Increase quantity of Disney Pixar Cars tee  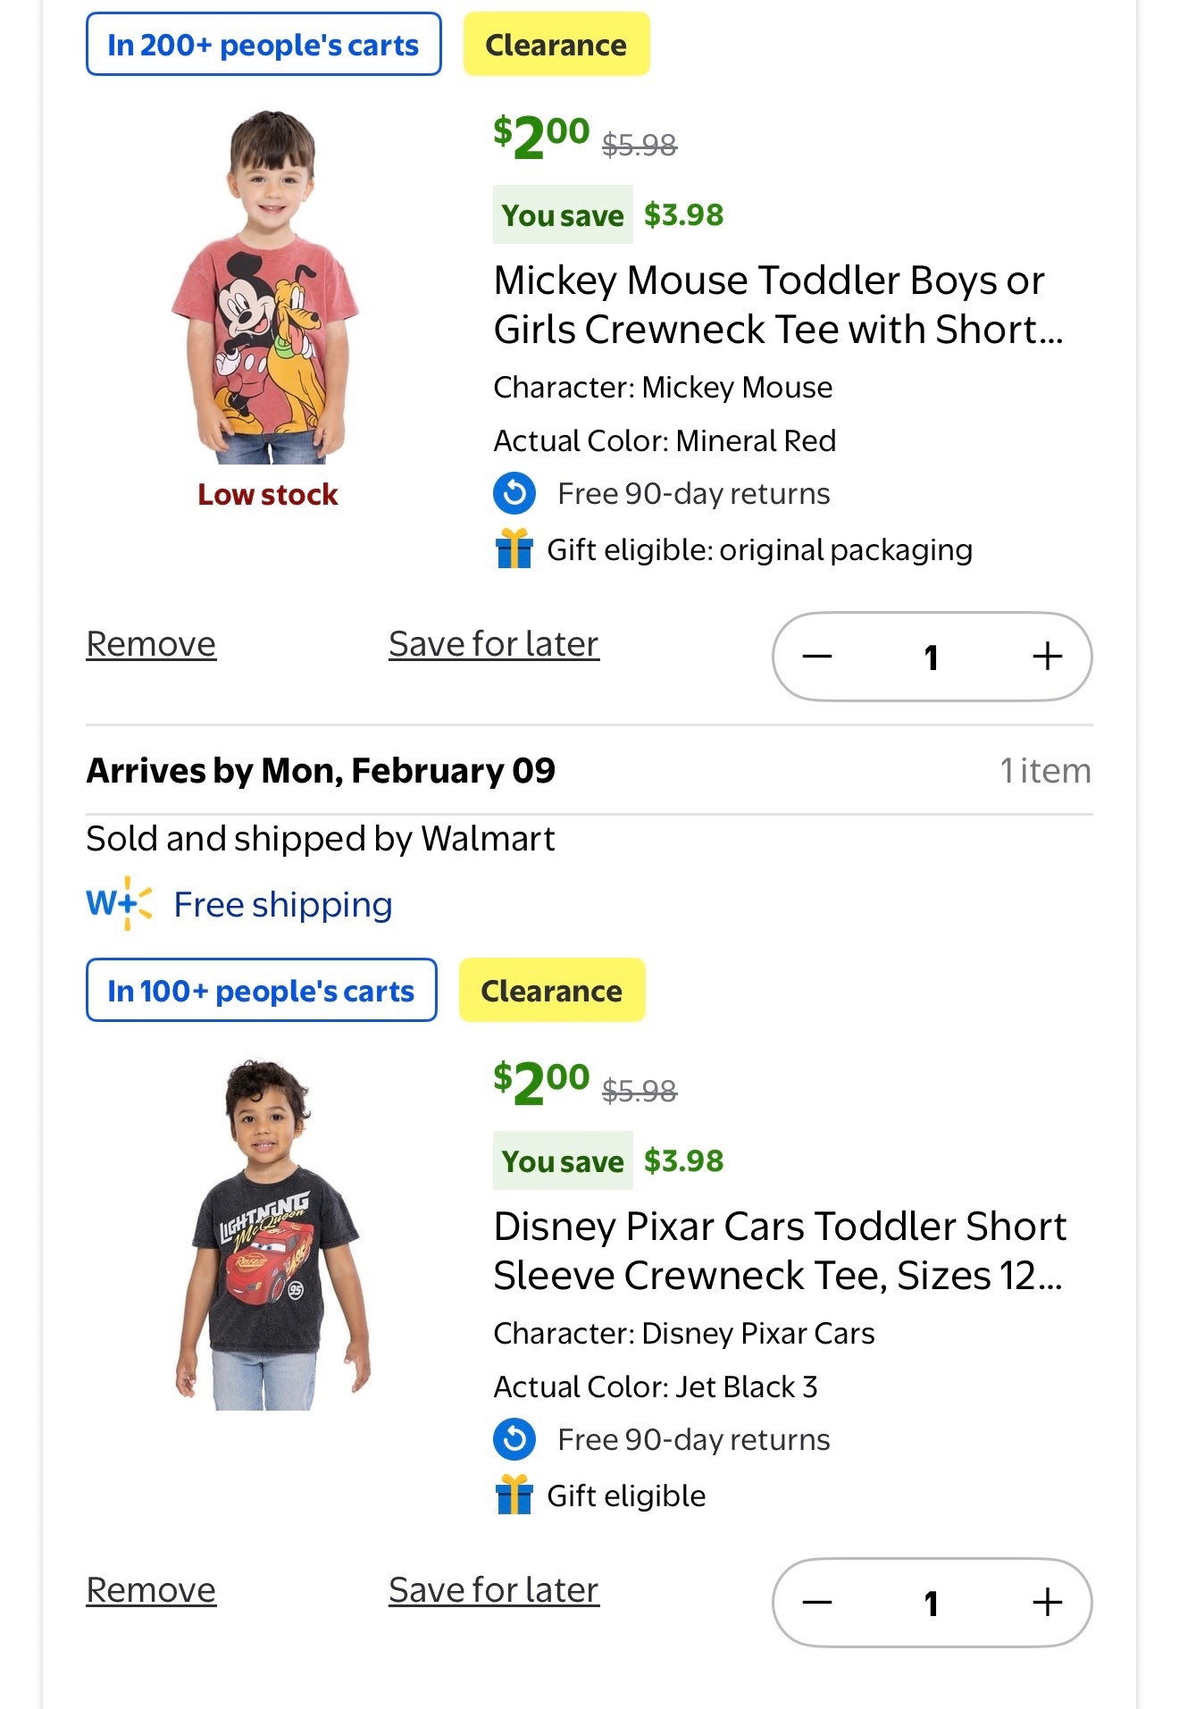click(1047, 1603)
